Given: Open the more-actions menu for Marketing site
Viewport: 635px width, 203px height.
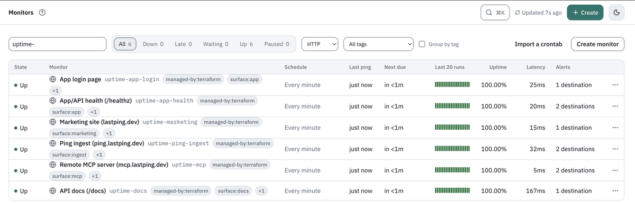Looking at the screenshot, I should pos(615,128).
